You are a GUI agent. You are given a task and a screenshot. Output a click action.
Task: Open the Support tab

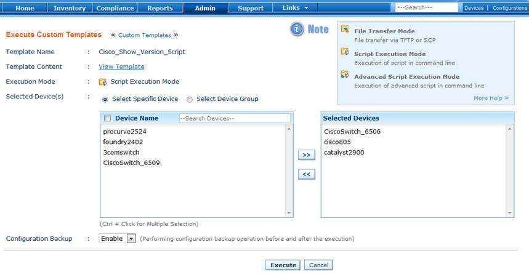coord(250,8)
